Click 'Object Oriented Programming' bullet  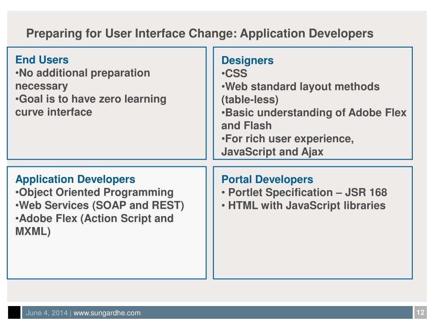[x=95, y=192]
